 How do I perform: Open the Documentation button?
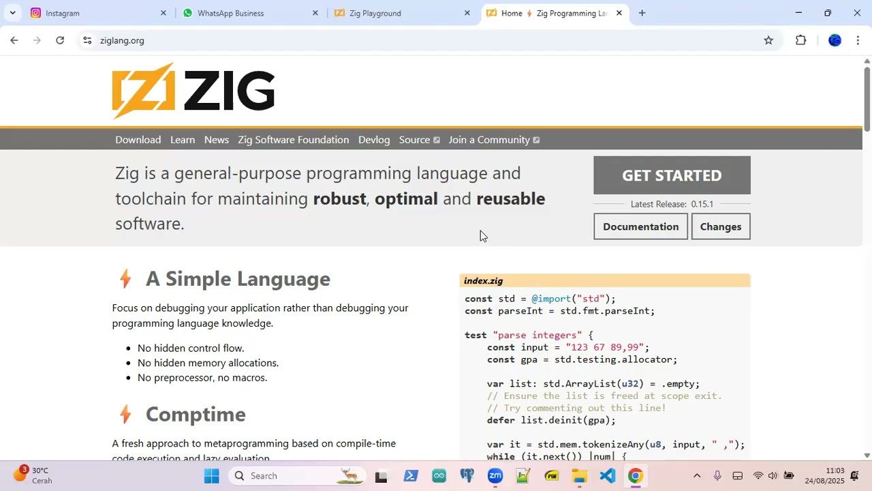[641, 226]
